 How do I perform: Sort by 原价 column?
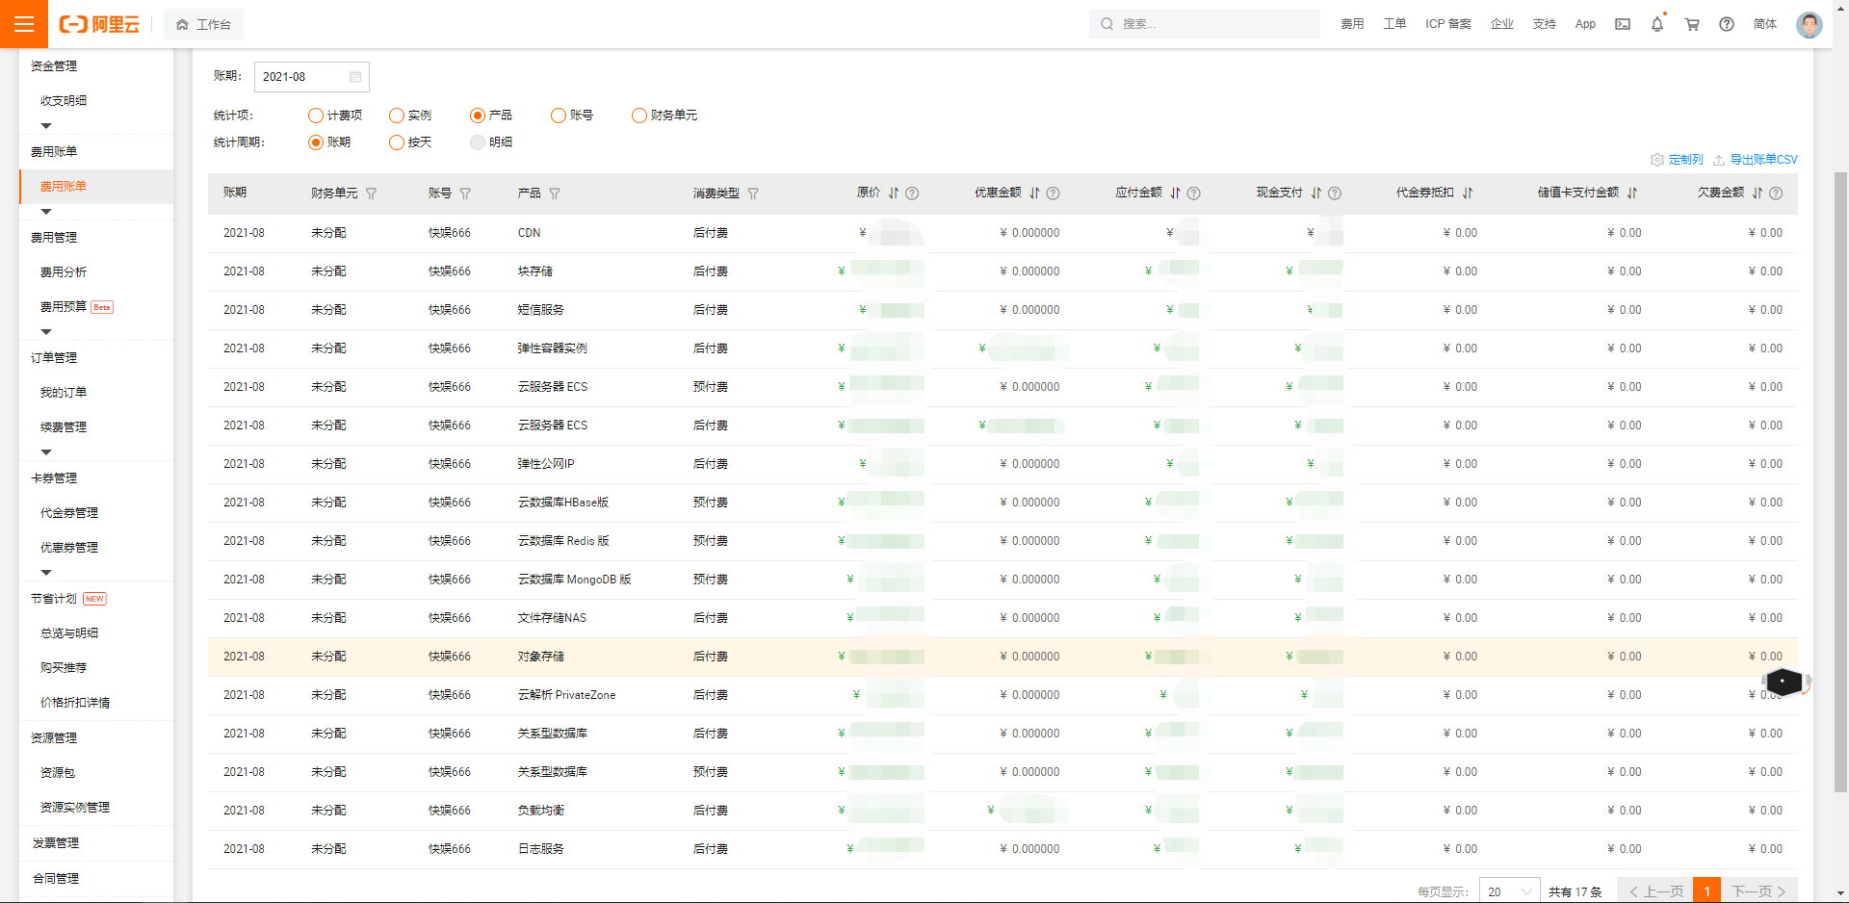point(894,193)
